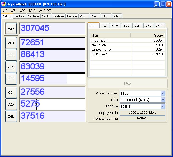Click the Item column header
The height and width of the screenshot is (157, 173).
tap(110, 36)
